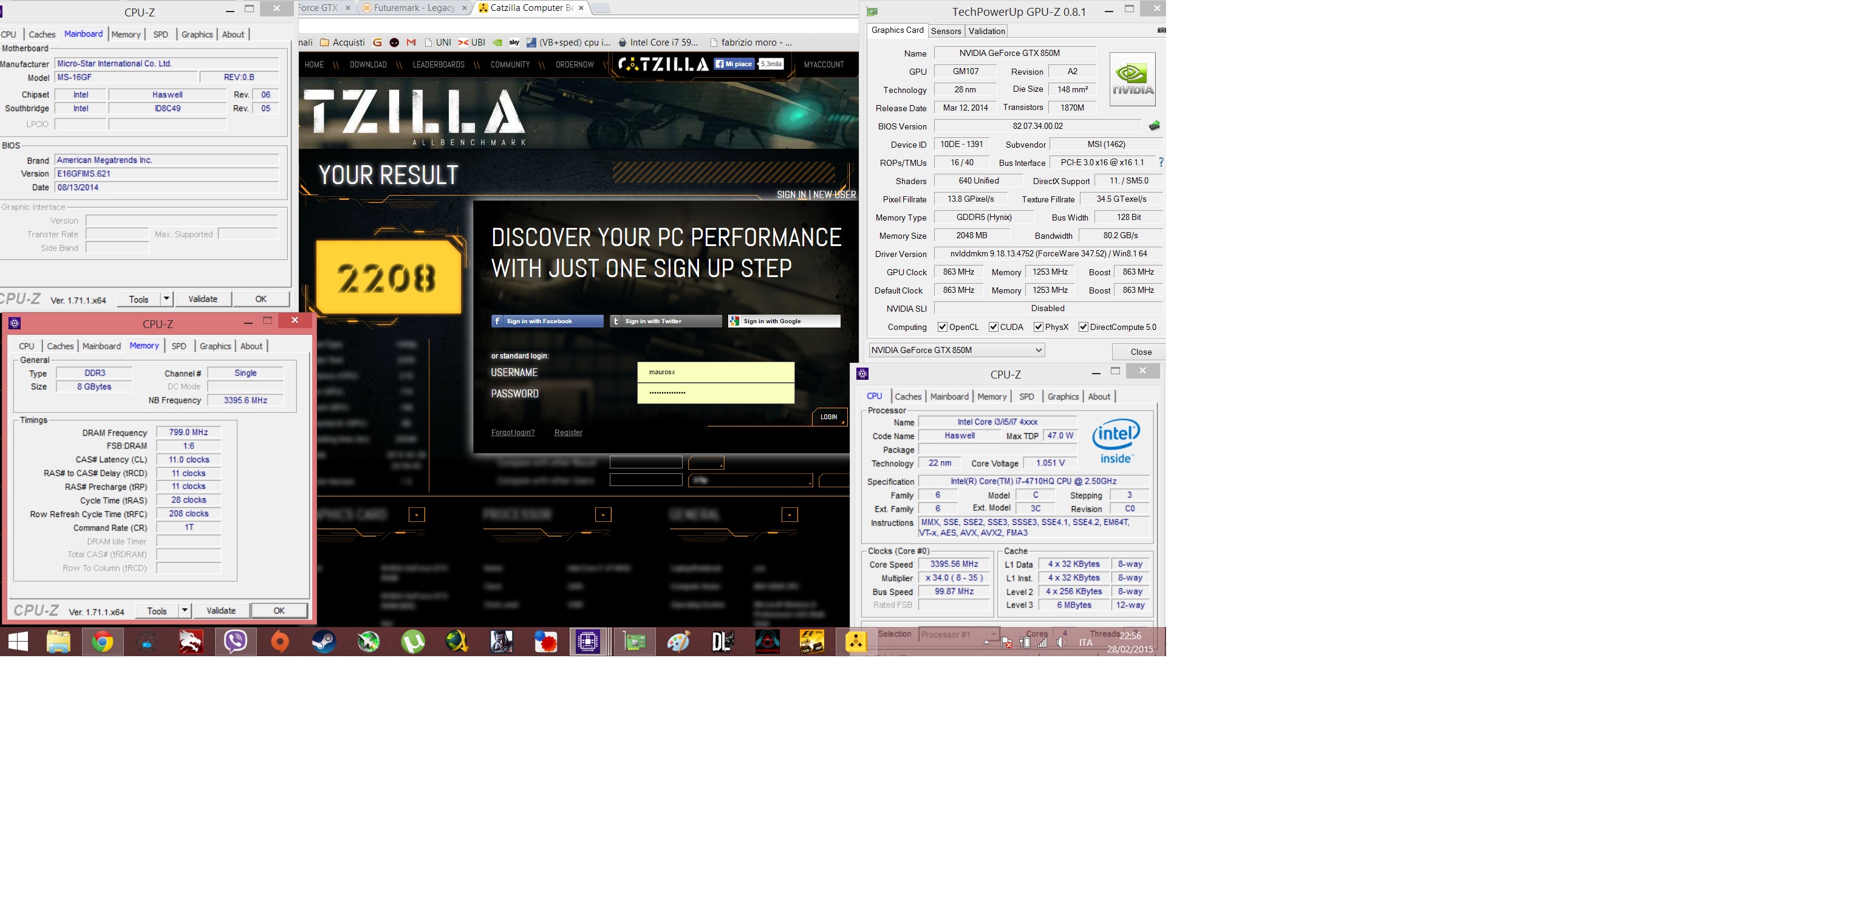The image size is (1867, 898).
Task: Open the Paint palette taskbar icon
Action: pyautogui.click(x=678, y=642)
